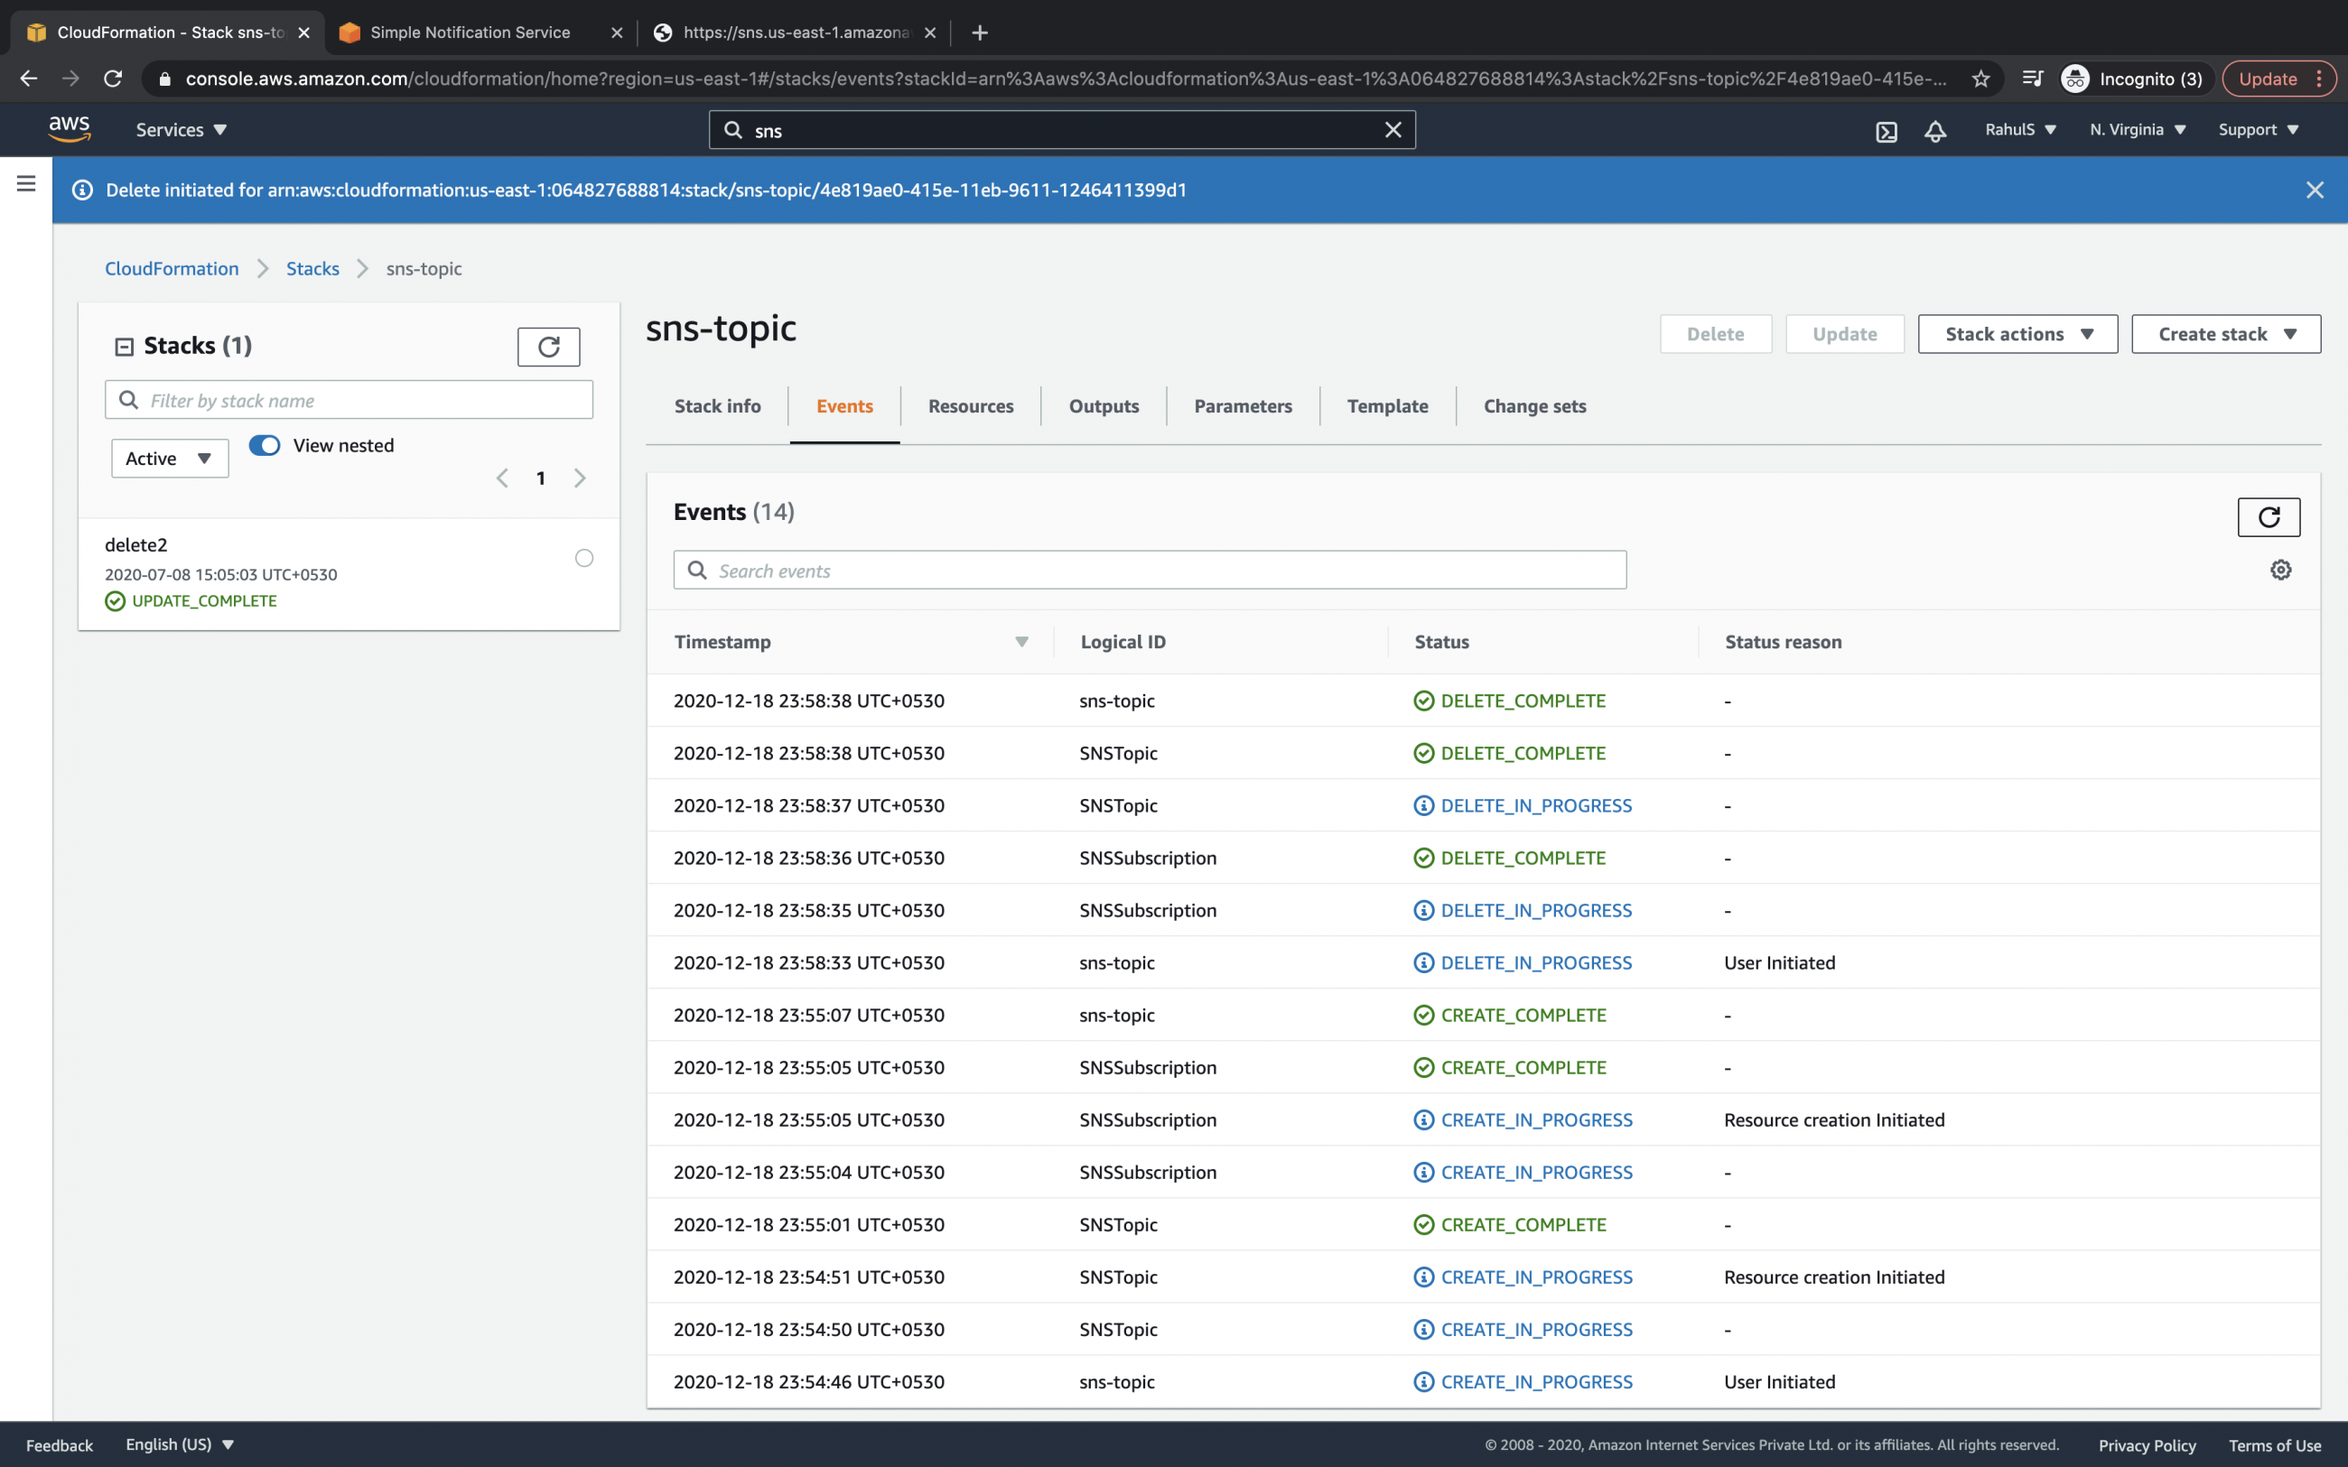Click the top DELETE_COMPLETE status link
The image size is (2348, 1467).
coord(1523,701)
